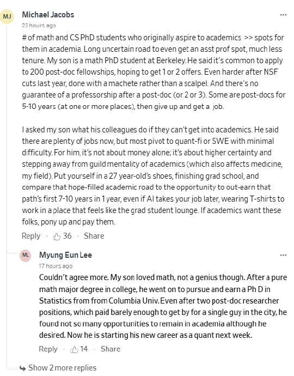The image size is (294, 376).
Task: Click the 36 like count on the first comment
Action: (68, 236)
